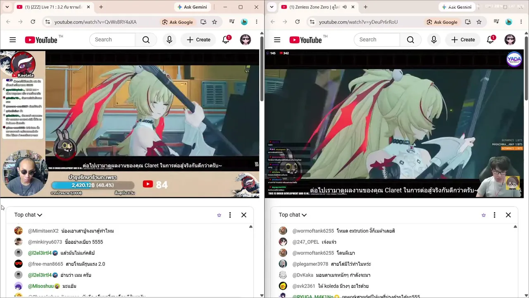Click the address bar URL in left window
Viewport: 529px width, 298px height.
[x=95, y=22]
